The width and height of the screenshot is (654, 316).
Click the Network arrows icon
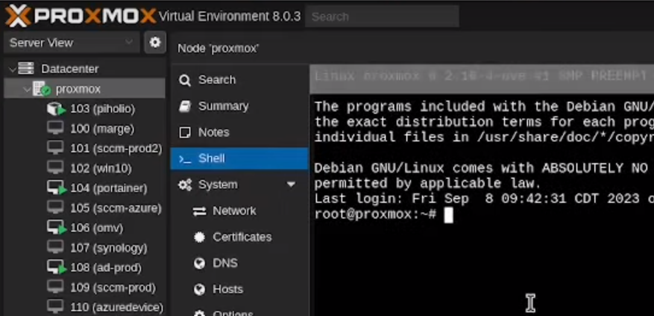pos(200,211)
